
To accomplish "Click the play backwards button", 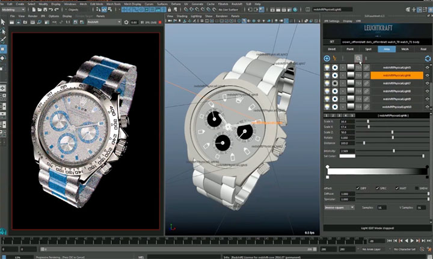I will 406,241.
